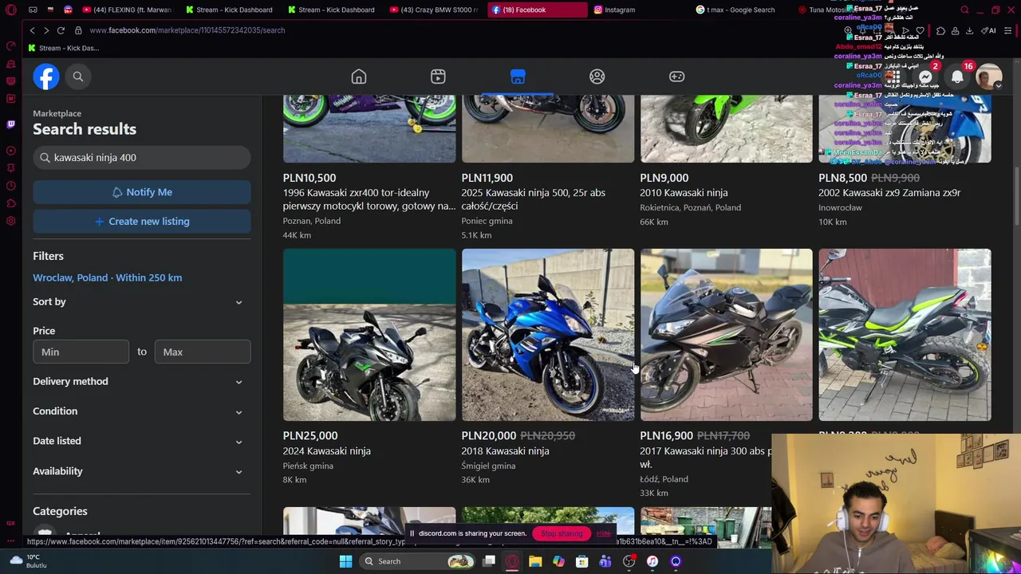Open the Apple Music taskbar icon
This screenshot has height=574, width=1021.
tap(652, 561)
